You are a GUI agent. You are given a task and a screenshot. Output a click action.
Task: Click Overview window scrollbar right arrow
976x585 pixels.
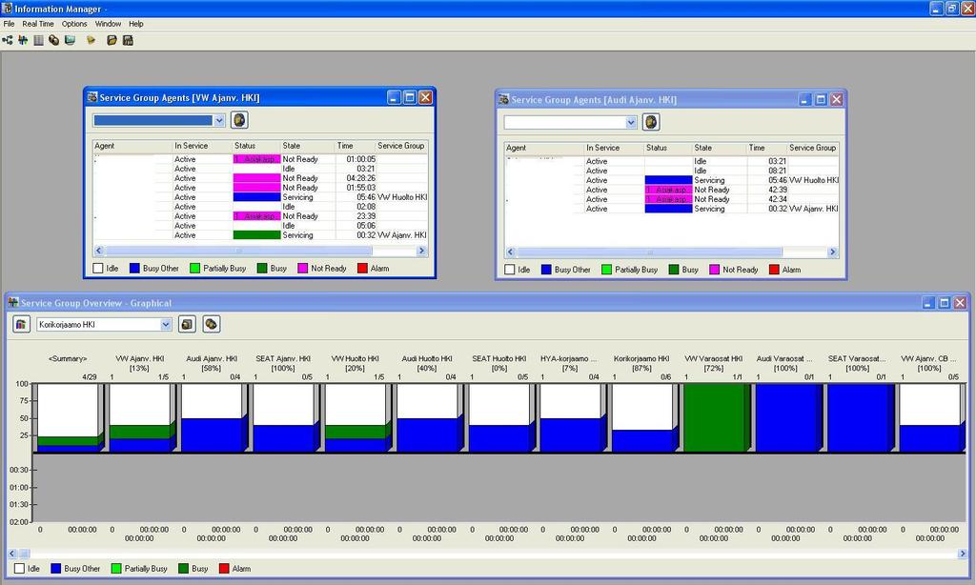(962, 554)
